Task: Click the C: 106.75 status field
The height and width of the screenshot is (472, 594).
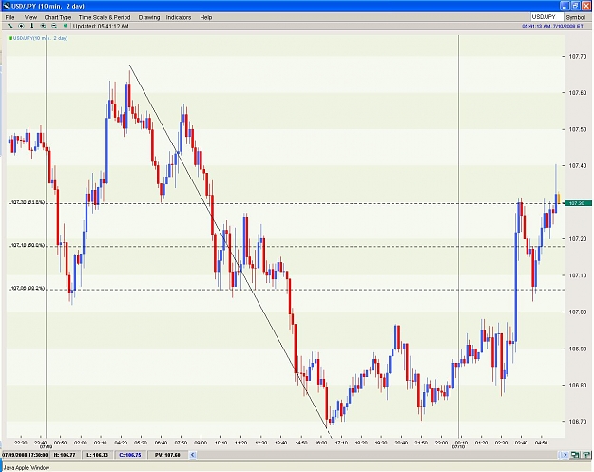Action: click(x=130, y=455)
